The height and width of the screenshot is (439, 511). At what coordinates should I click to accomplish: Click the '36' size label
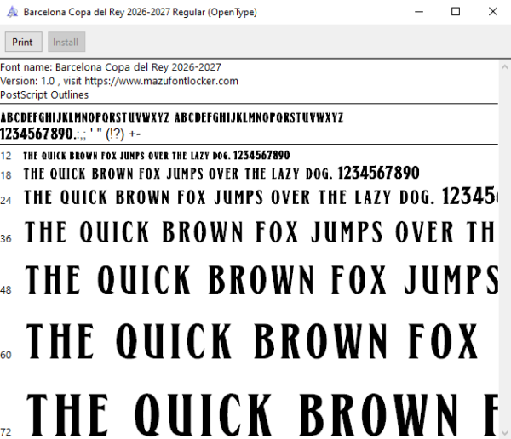pos(6,239)
